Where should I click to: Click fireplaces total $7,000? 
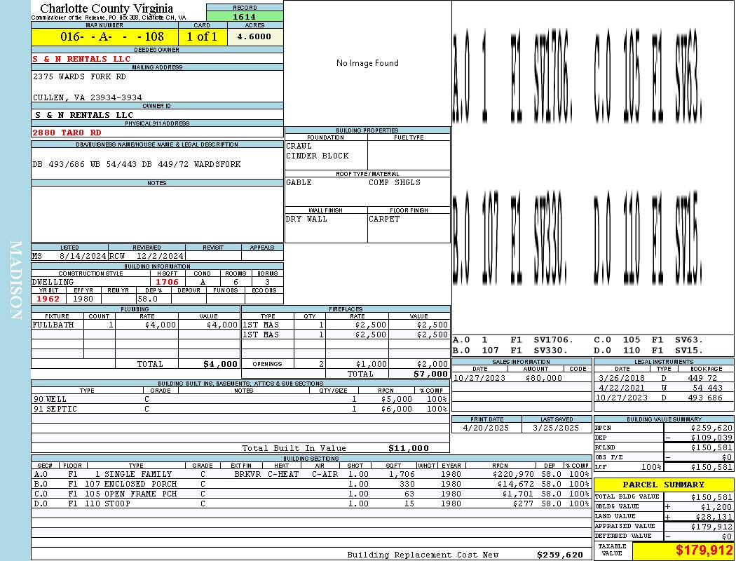coord(430,374)
